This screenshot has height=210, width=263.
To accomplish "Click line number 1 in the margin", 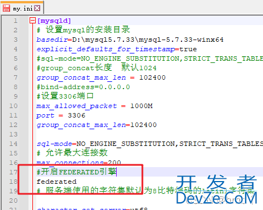I will pos(16,21).
